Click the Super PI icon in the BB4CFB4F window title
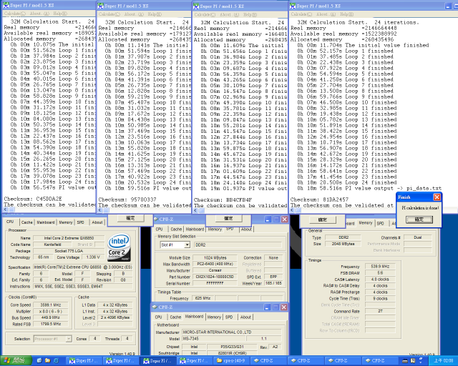Viewport: 458px width, 366px height. tap(196, 6)
